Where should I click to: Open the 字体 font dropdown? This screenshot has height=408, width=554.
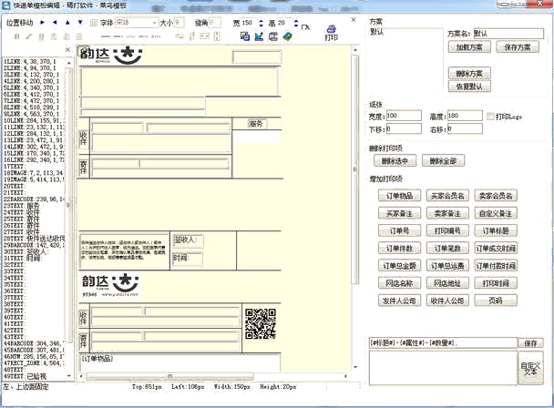(153, 22)
